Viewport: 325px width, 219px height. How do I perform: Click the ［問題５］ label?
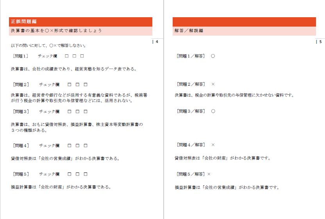tap(21, 174)
